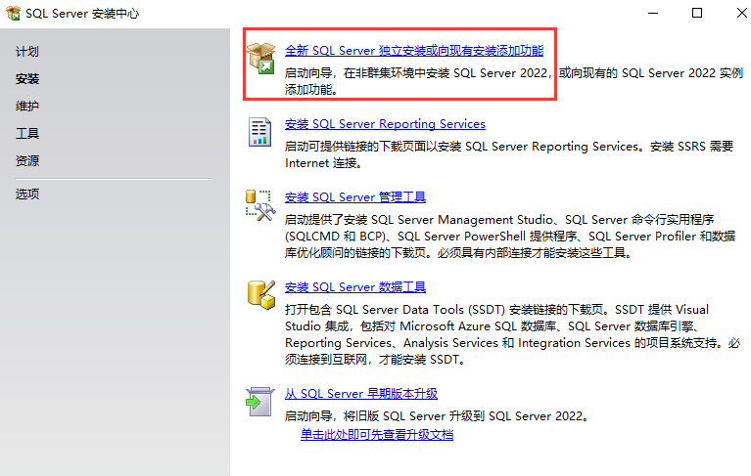The image size is (751, 476).
Task: Click description text mentioning SSDT 提供 Visual Studio 集成
Action: click(x=512, y=334)
